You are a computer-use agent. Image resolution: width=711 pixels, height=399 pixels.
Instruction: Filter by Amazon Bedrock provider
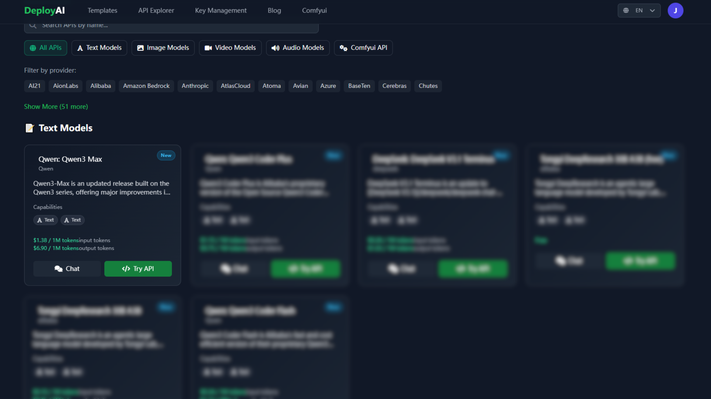tap(146, 86)
